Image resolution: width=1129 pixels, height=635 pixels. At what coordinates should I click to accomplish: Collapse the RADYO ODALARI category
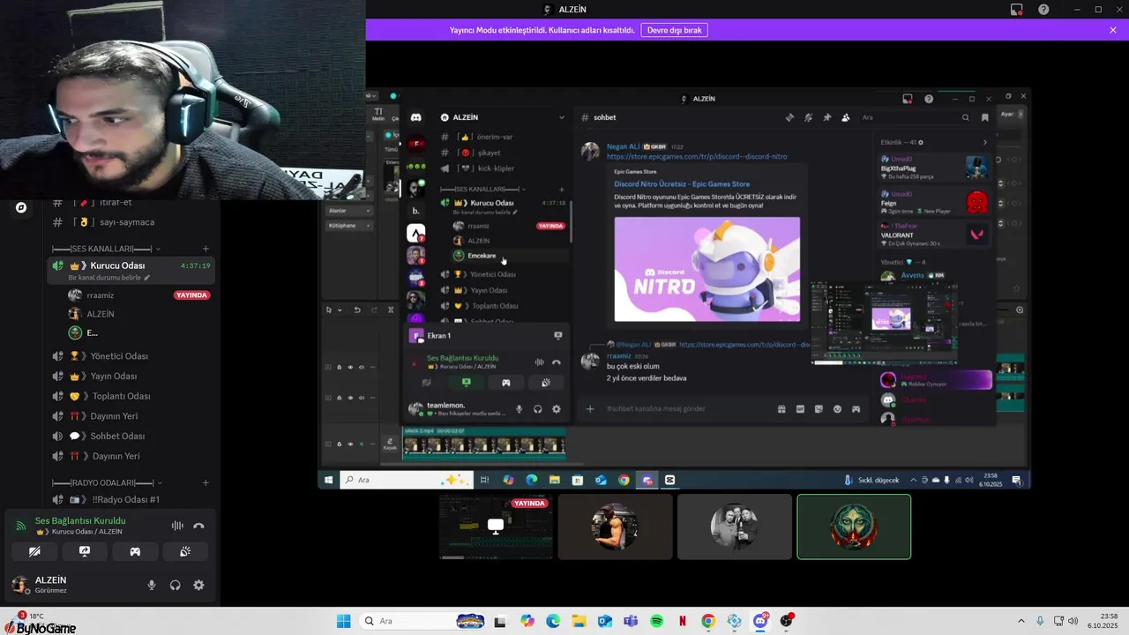click(x=107, y=483)
